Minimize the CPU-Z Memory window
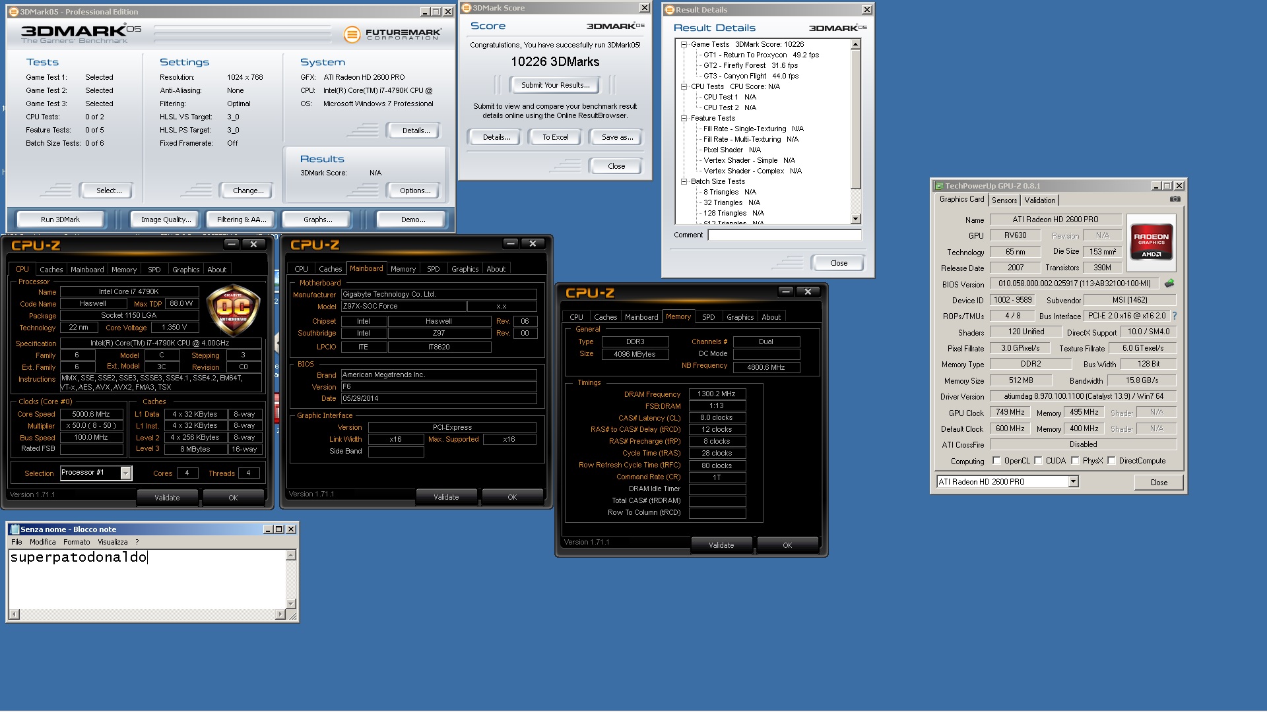This screenshot has height=712, width=1267. pos(786,291)
